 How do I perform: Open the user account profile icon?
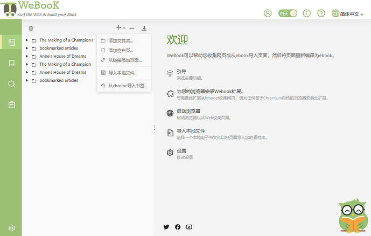tap(268, 13)
